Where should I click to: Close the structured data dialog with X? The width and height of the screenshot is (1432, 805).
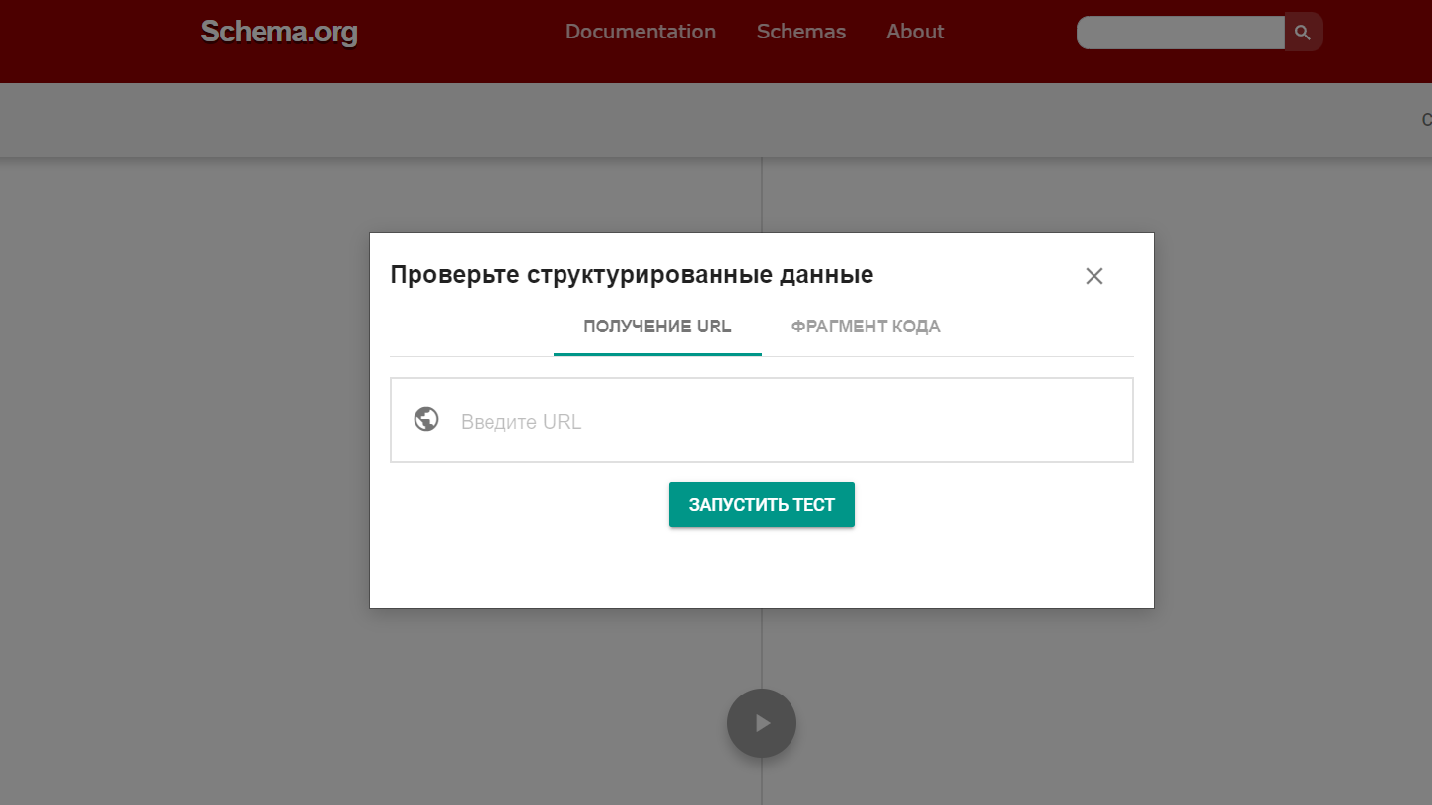point(1093,276)
